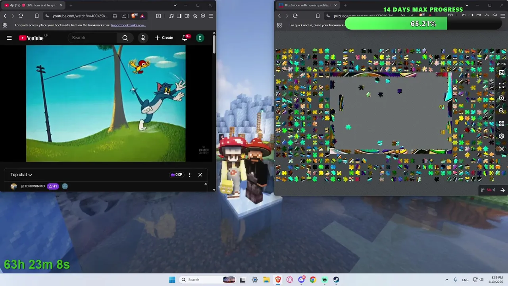Image resolution: width=508 pixels, height=286 pixels.
Task: Select the LIVE: Tom and Jerry tab
Action: tap(34, 5)
